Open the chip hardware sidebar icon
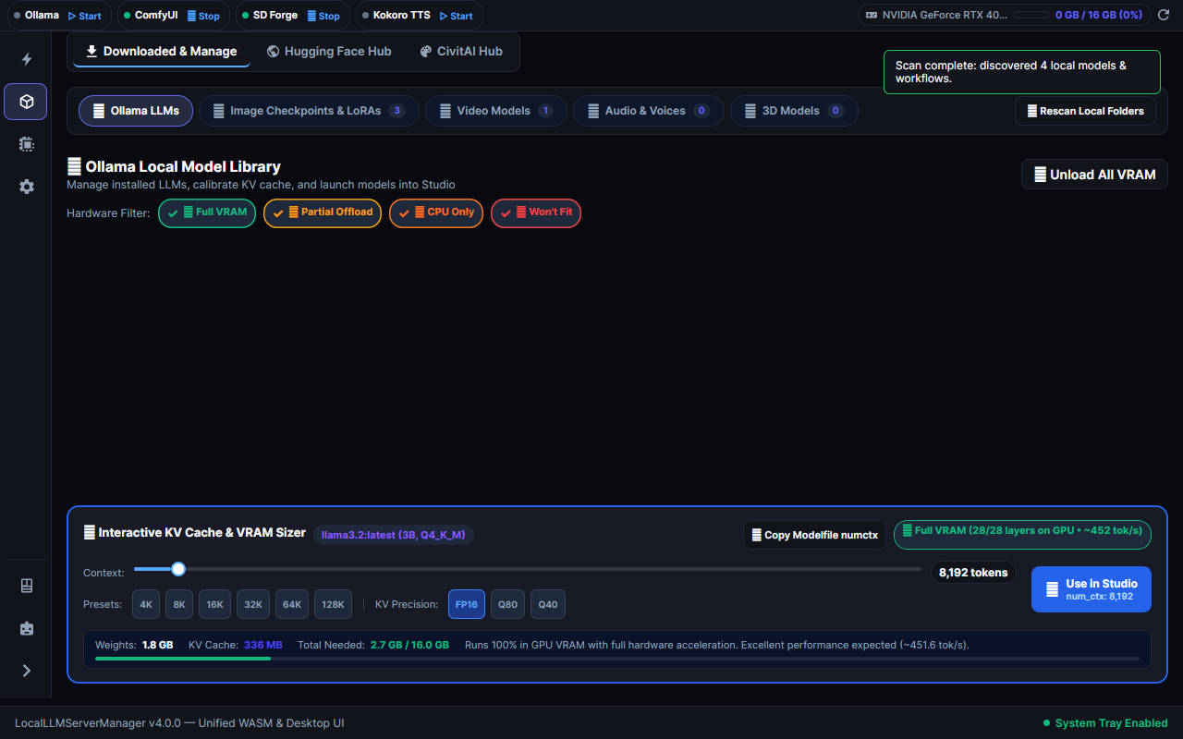The width and height of the screenshot is (1183, 739). click(x=26, y=144)
